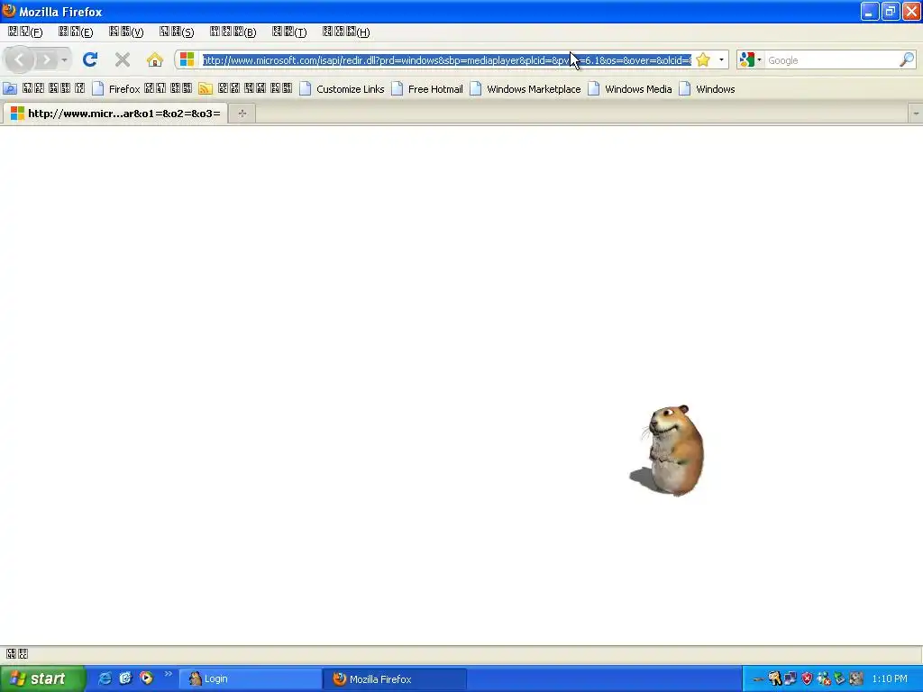Open the menu labeled (V)
Viewport: 923px width, 692px height.
click(x=126, y=32)
